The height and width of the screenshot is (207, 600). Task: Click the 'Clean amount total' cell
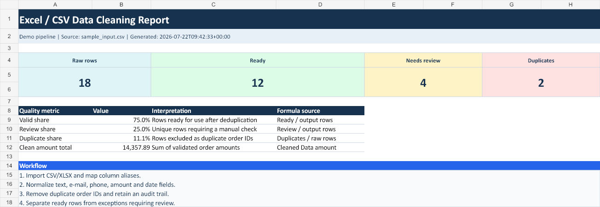click(55, 147)
